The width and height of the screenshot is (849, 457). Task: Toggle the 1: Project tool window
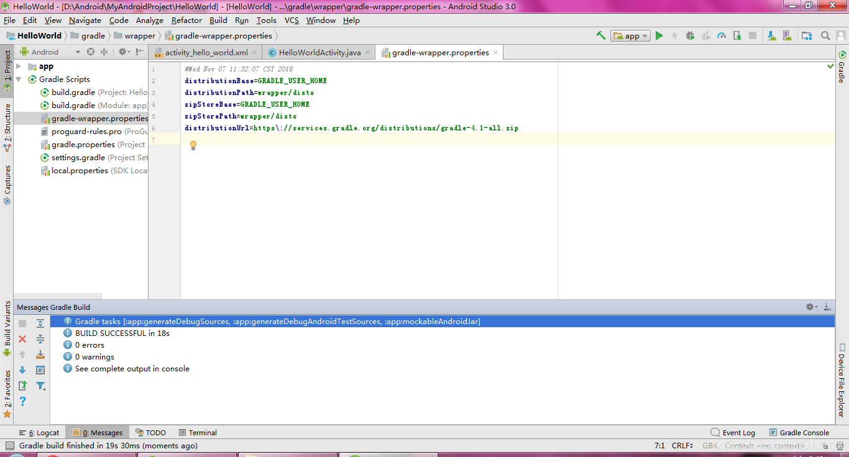click(7, 70)
